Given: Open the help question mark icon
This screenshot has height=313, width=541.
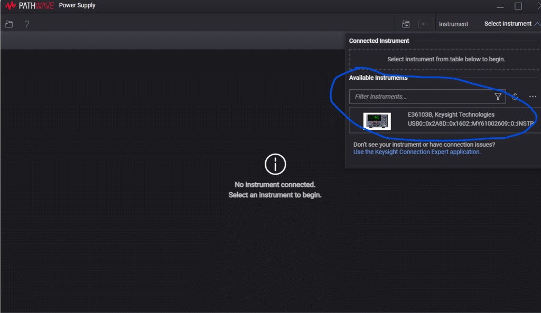Looking at the screenshot, I should pyautogui.click(x=27, y=24).
